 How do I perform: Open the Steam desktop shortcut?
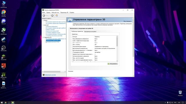click(x=3, y=40)
